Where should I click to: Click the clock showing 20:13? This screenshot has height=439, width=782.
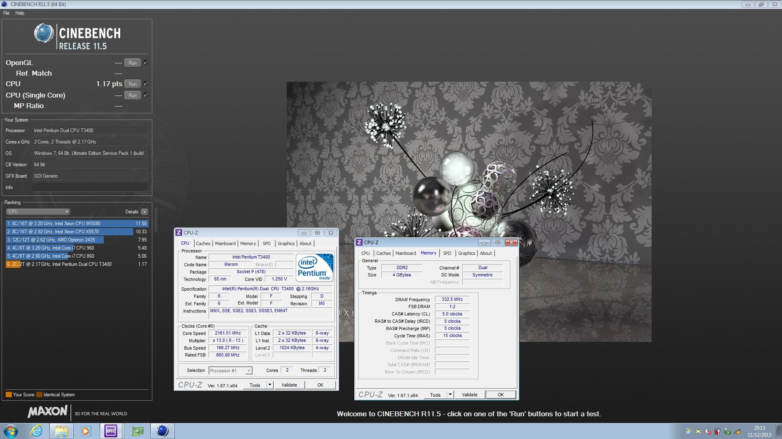(759, 428)
